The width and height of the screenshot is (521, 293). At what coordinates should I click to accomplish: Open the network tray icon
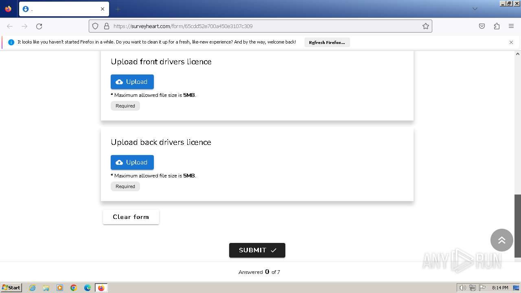click(x=473, y=288)
